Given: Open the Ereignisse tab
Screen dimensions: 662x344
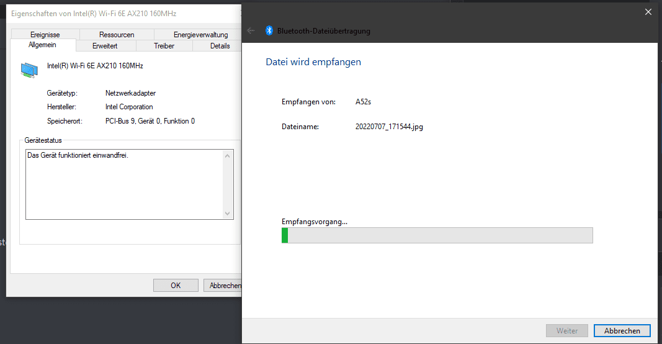Looking at the screenshot, I should pos(45,35).
